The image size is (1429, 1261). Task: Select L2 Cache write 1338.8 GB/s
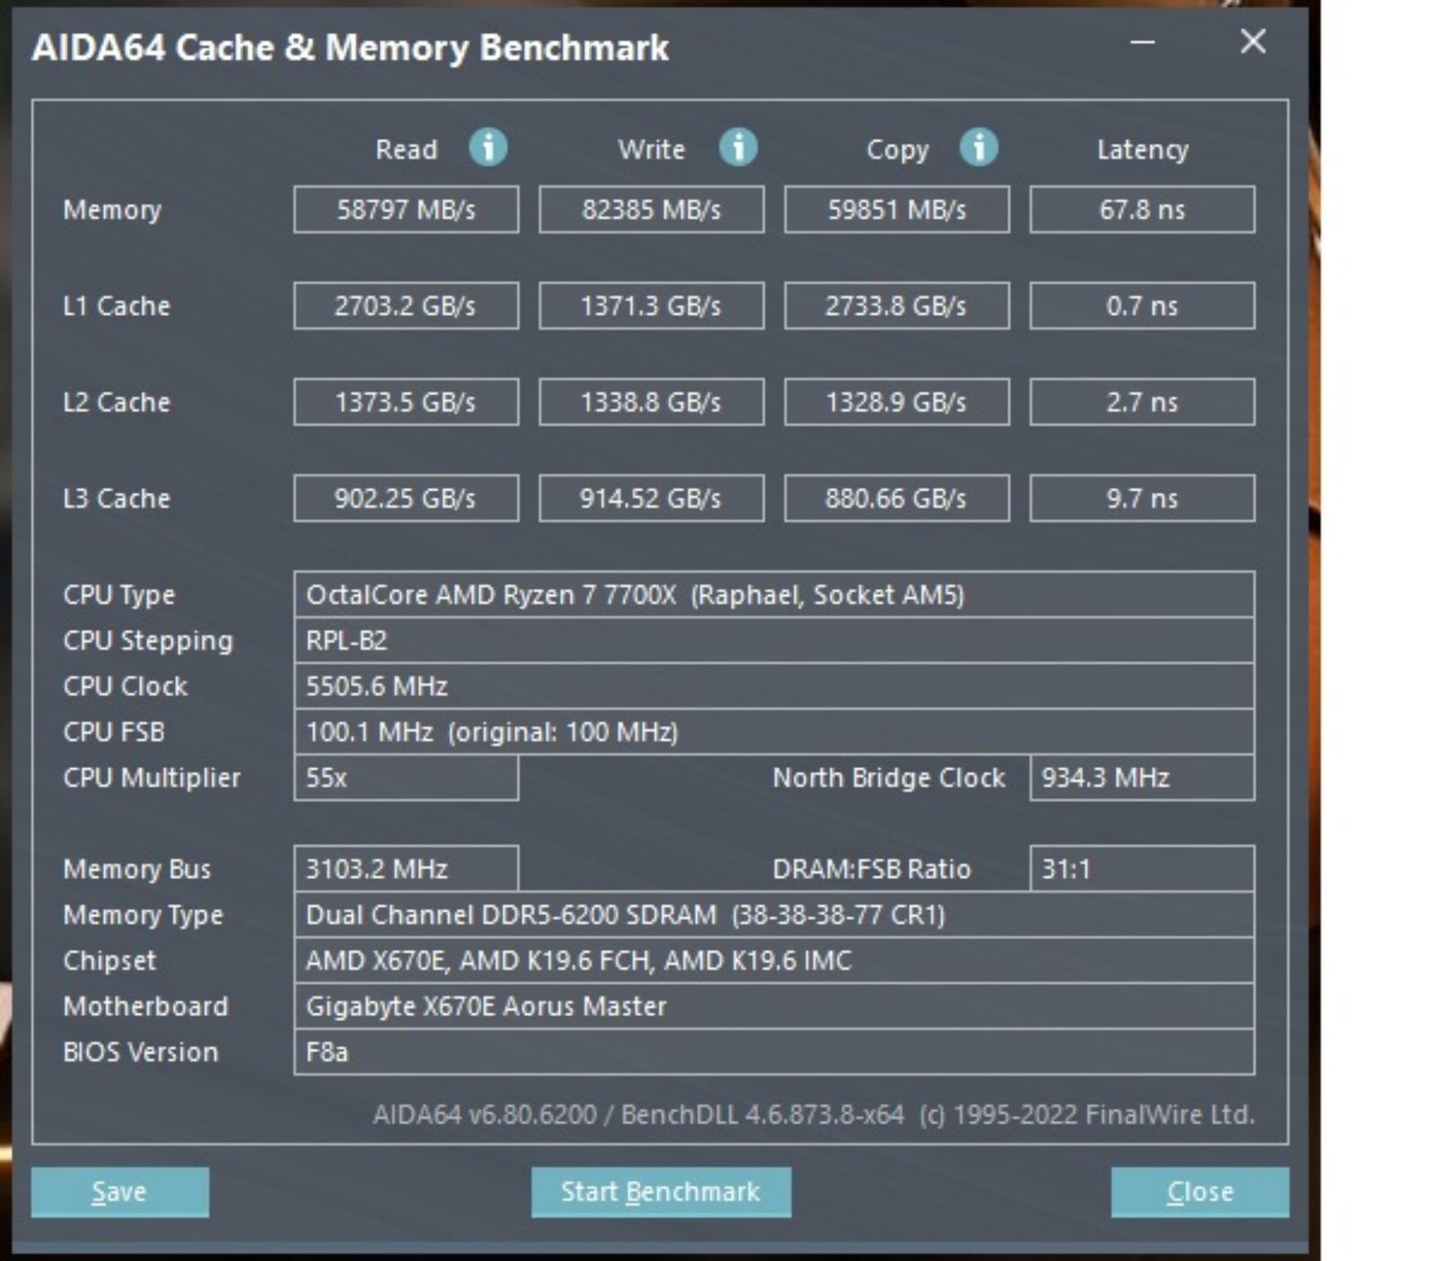coord(652,401)
